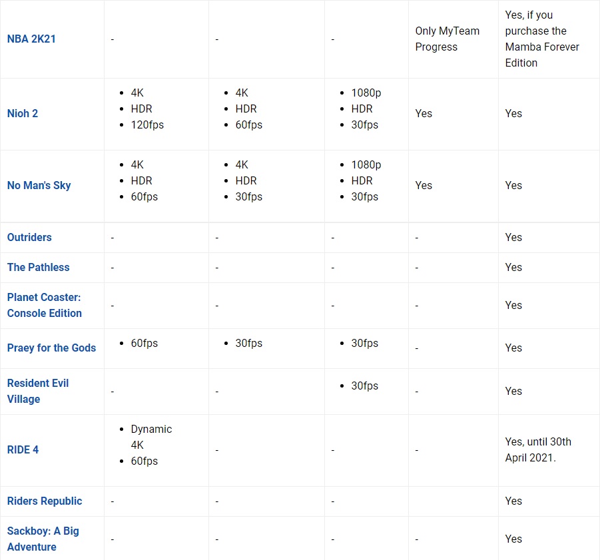Click Resident Evil Village's 30fps entry
The height and width of the screenshot is (560, 600).
click(364, 386)
